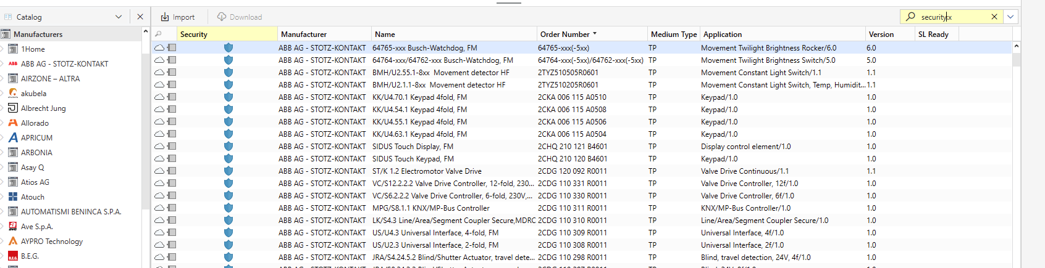
Task: Sort by Order Number column header
Action: coord(592,35)
